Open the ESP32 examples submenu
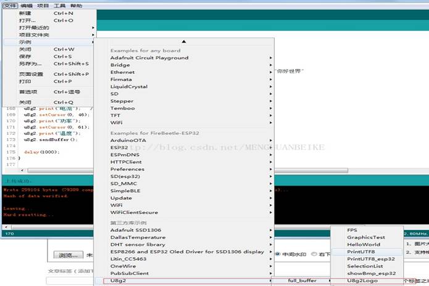The height and width of the screenshot is (286, 429). 184,147
